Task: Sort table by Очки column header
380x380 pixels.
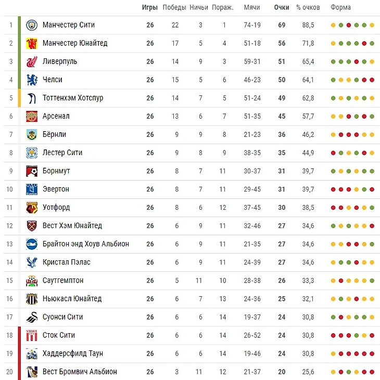Action: click(x=282, y=8)
